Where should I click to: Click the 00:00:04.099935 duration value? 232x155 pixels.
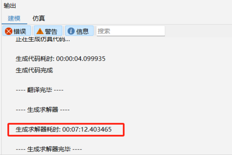[x=81, y=59]
